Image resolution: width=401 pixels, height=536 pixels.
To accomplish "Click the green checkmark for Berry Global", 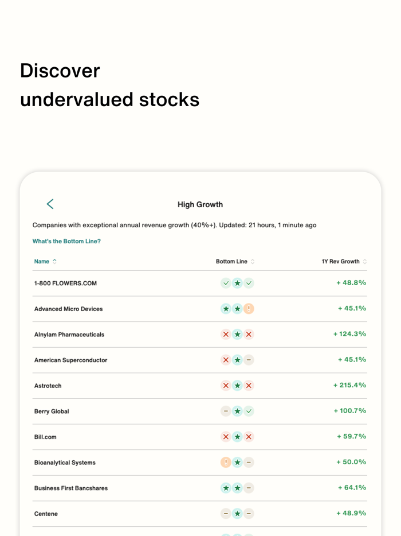I will [249, 411].
